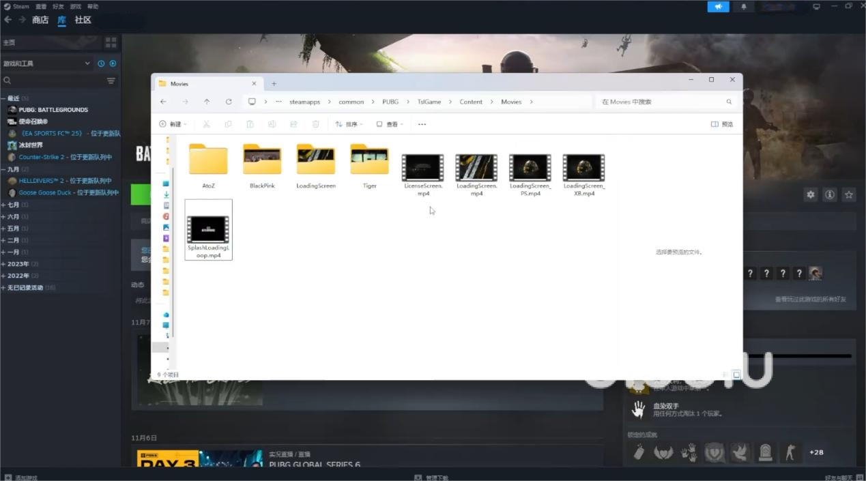
Task: Go up one folder level in Explorer
Action: (x=207, y=102)
